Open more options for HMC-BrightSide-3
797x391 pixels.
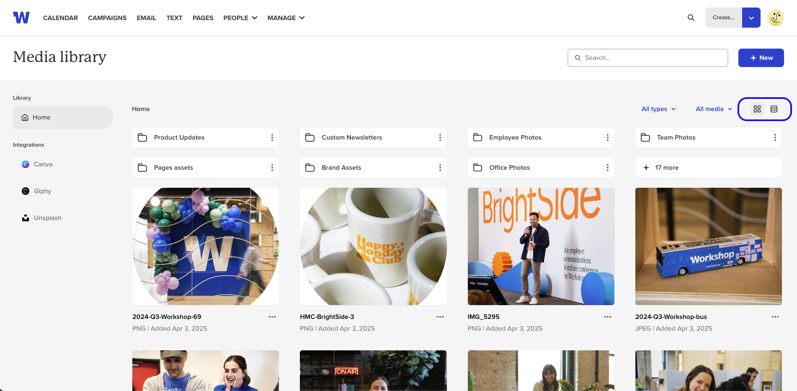[440, 317]
